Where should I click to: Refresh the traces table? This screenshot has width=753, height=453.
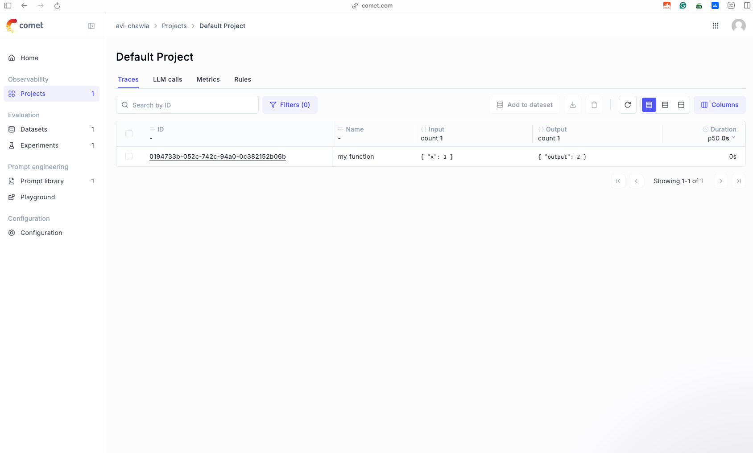(x=628, y=105)
